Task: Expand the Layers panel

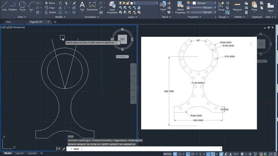Action: (x=132, y=17)
